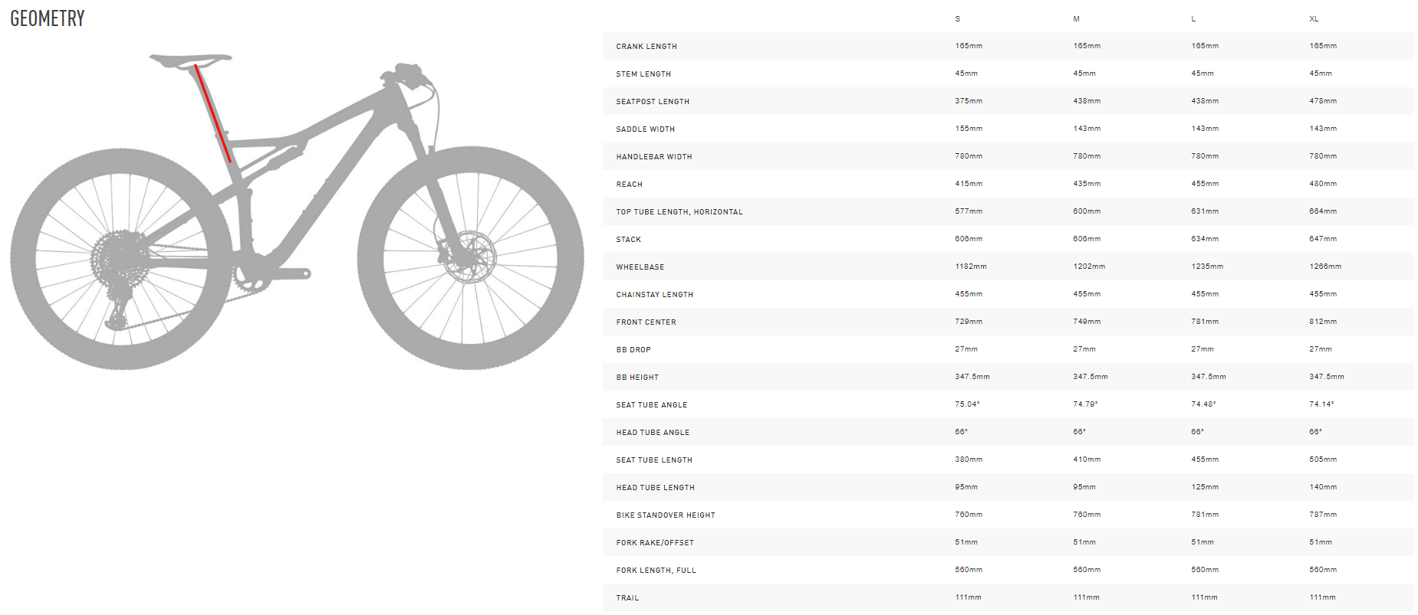The width and height of the screenshot is (1418, 615).
Task: Select the M size column header
Action: tap(1076, 19)
